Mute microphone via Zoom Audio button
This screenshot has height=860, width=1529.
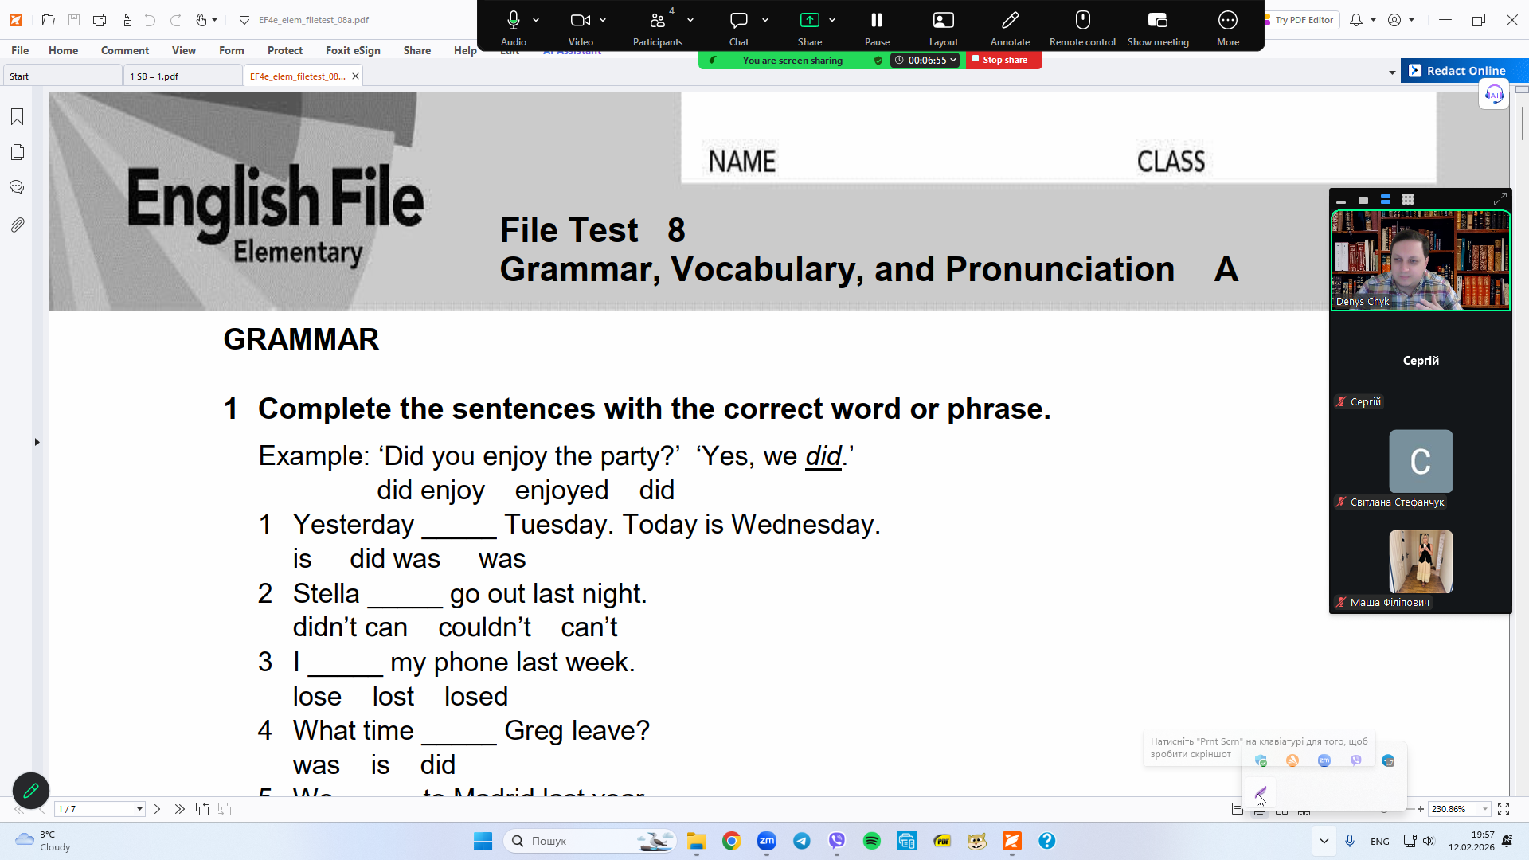click(x=514, y=26)
